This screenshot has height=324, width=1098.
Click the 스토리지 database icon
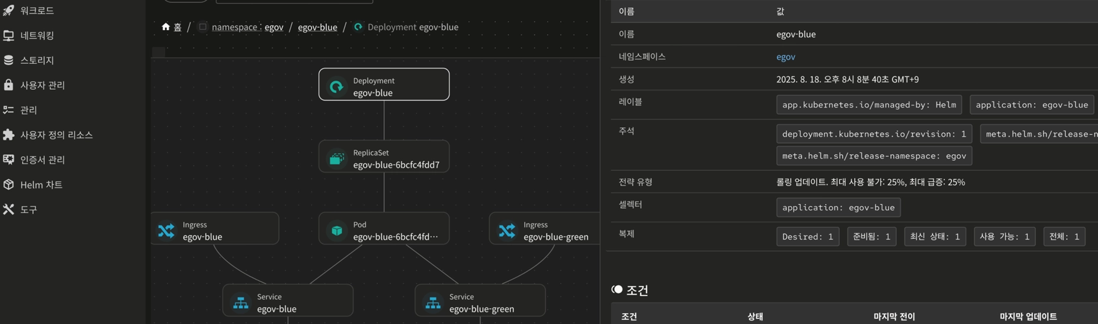(x=8, y=60)
